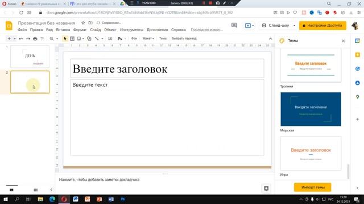This screenshot has height=204, width=364.
Task: Collapse the menus with up chevron
Action: click(270, 39)
